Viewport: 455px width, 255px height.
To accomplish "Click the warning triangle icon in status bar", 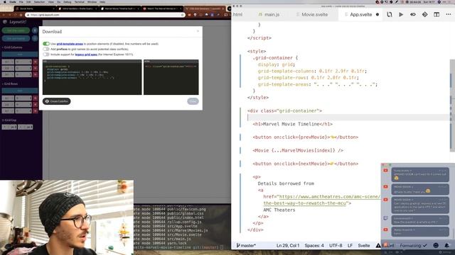I will tap(378, 246).
